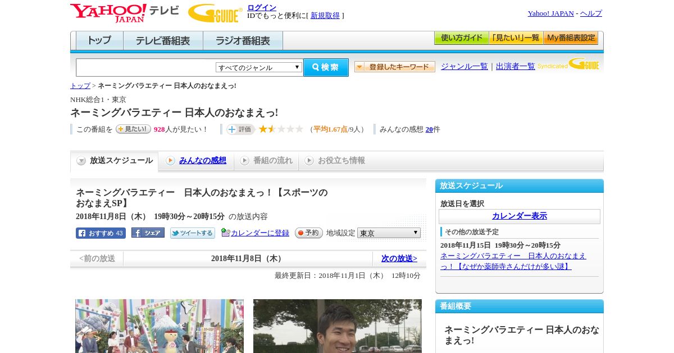Click the search keyword input field
The image size is (674, 353).
146,67
